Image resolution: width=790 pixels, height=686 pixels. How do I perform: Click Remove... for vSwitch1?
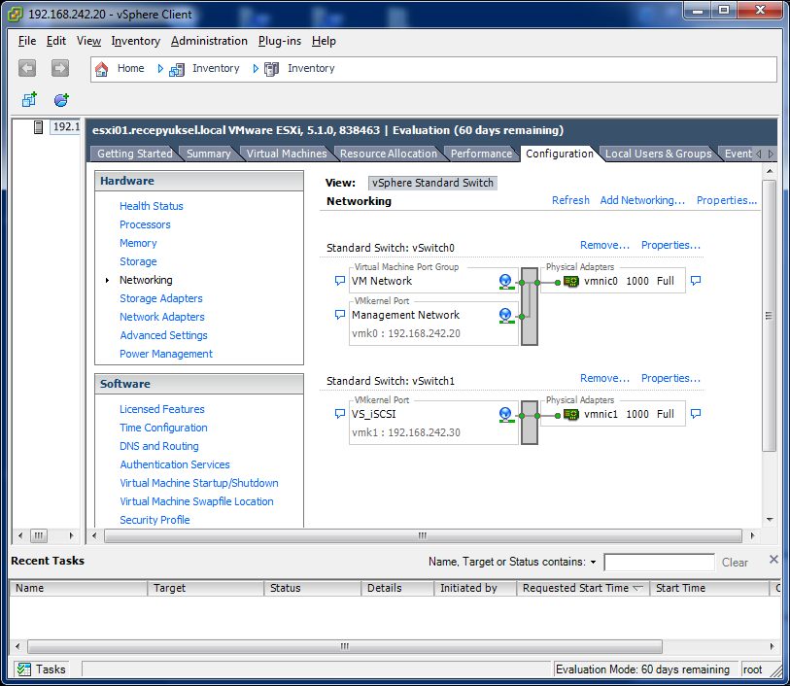click(604, 378)
